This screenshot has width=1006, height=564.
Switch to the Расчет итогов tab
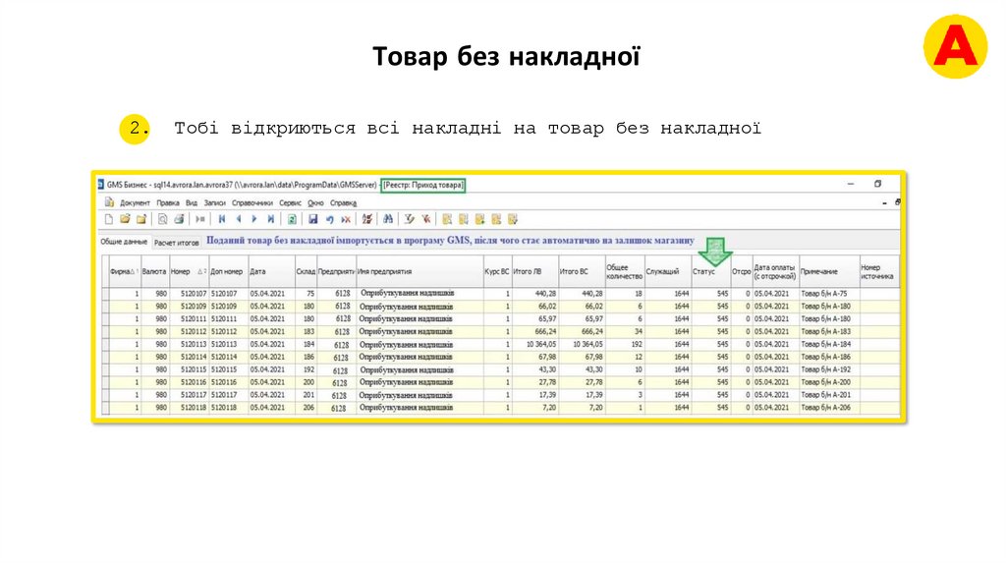pyautogui.click(x=177, y=243)
